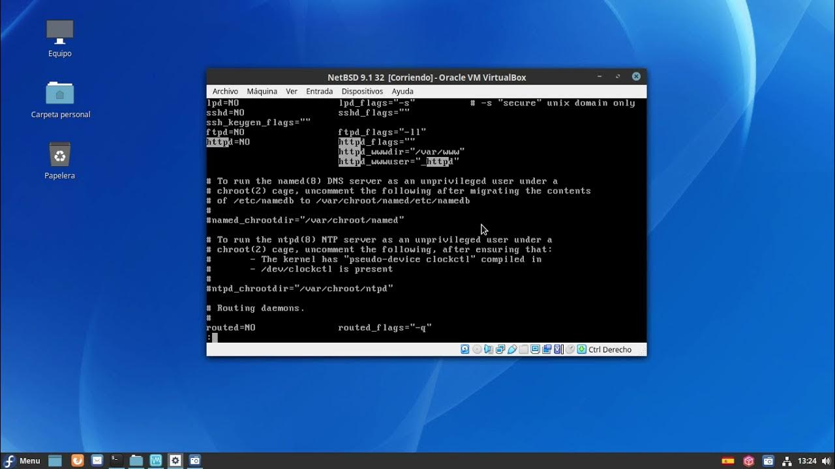The width and height of the screenshot is (835, 469).
Task: Open the Fedora Menu button
Action: (x=22, y=461)
